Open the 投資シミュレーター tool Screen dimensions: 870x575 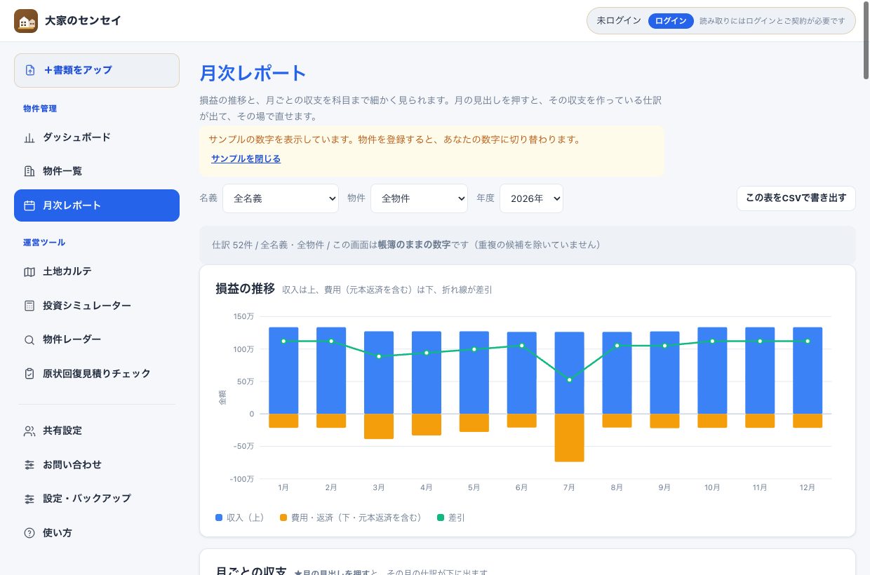tap(97, 306)
